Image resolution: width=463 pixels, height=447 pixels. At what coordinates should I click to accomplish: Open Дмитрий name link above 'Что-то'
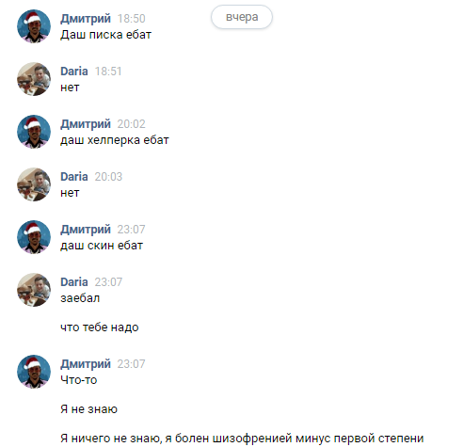point(86,364)
